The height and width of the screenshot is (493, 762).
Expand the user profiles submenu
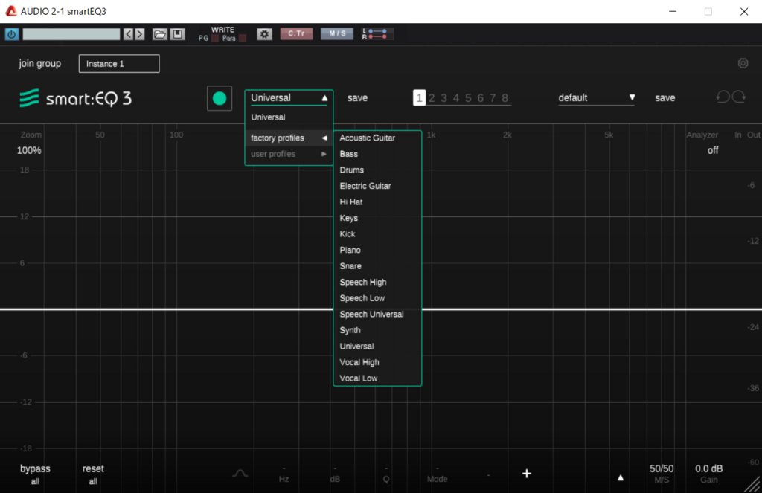[289, 154]
